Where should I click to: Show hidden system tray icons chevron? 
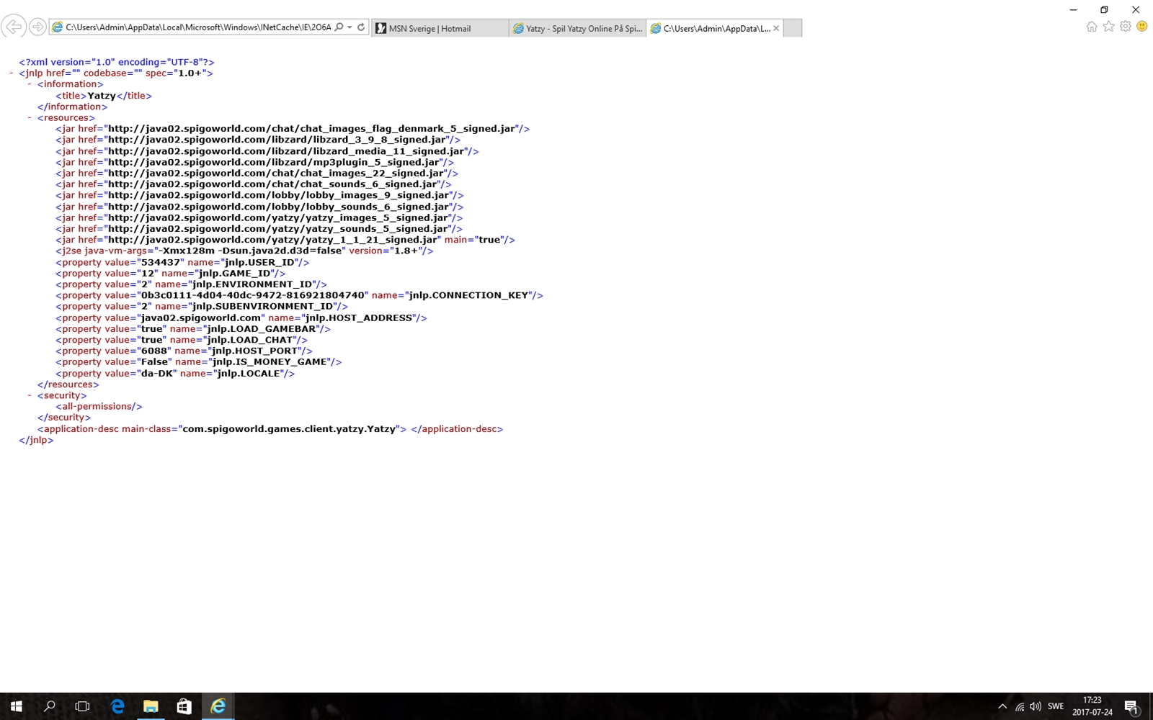(x=1002, y=706)
